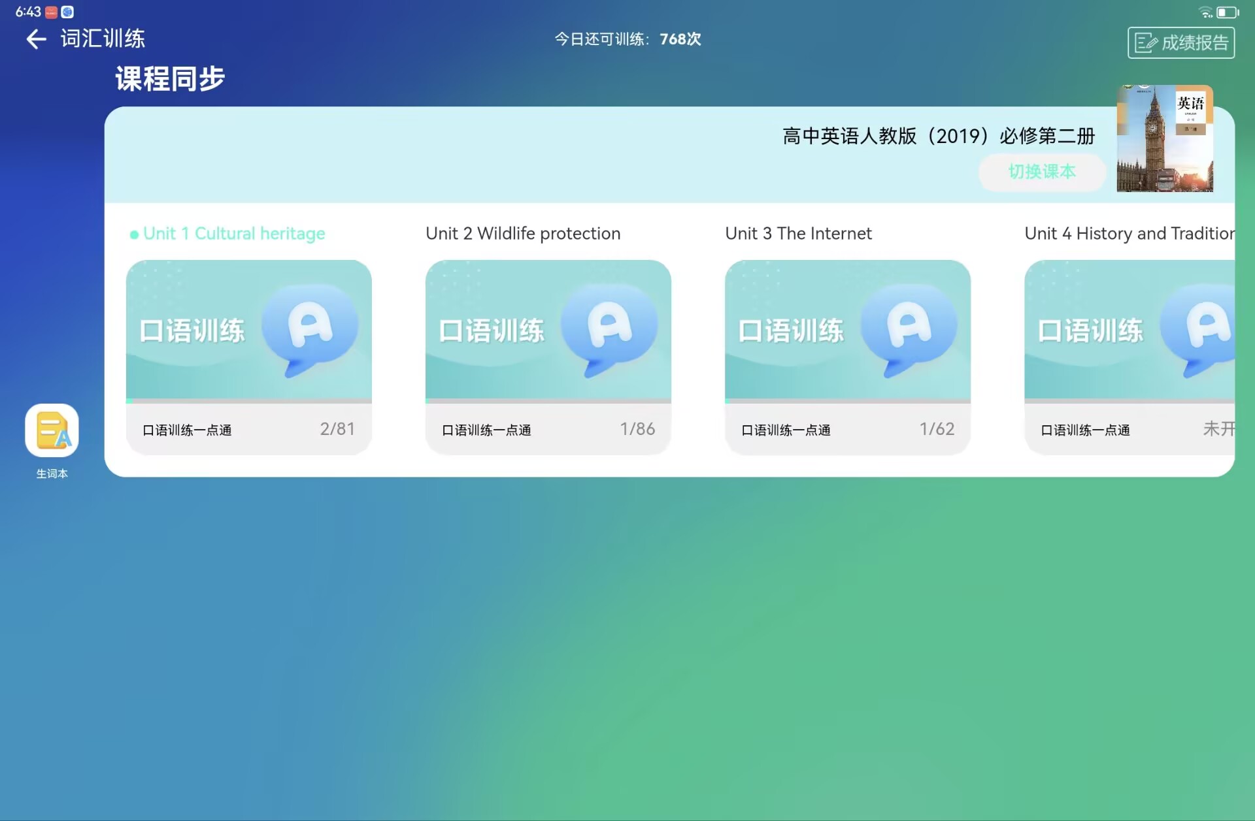The image size is (1255, 821).
Task: Tap the Unit 2 speech bubble A icon
Action: click(609, 330)
